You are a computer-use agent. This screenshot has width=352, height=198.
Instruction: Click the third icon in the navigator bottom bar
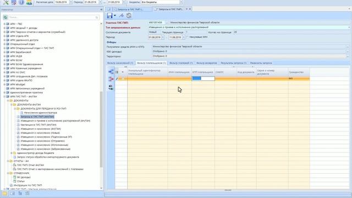pos(20,194)
